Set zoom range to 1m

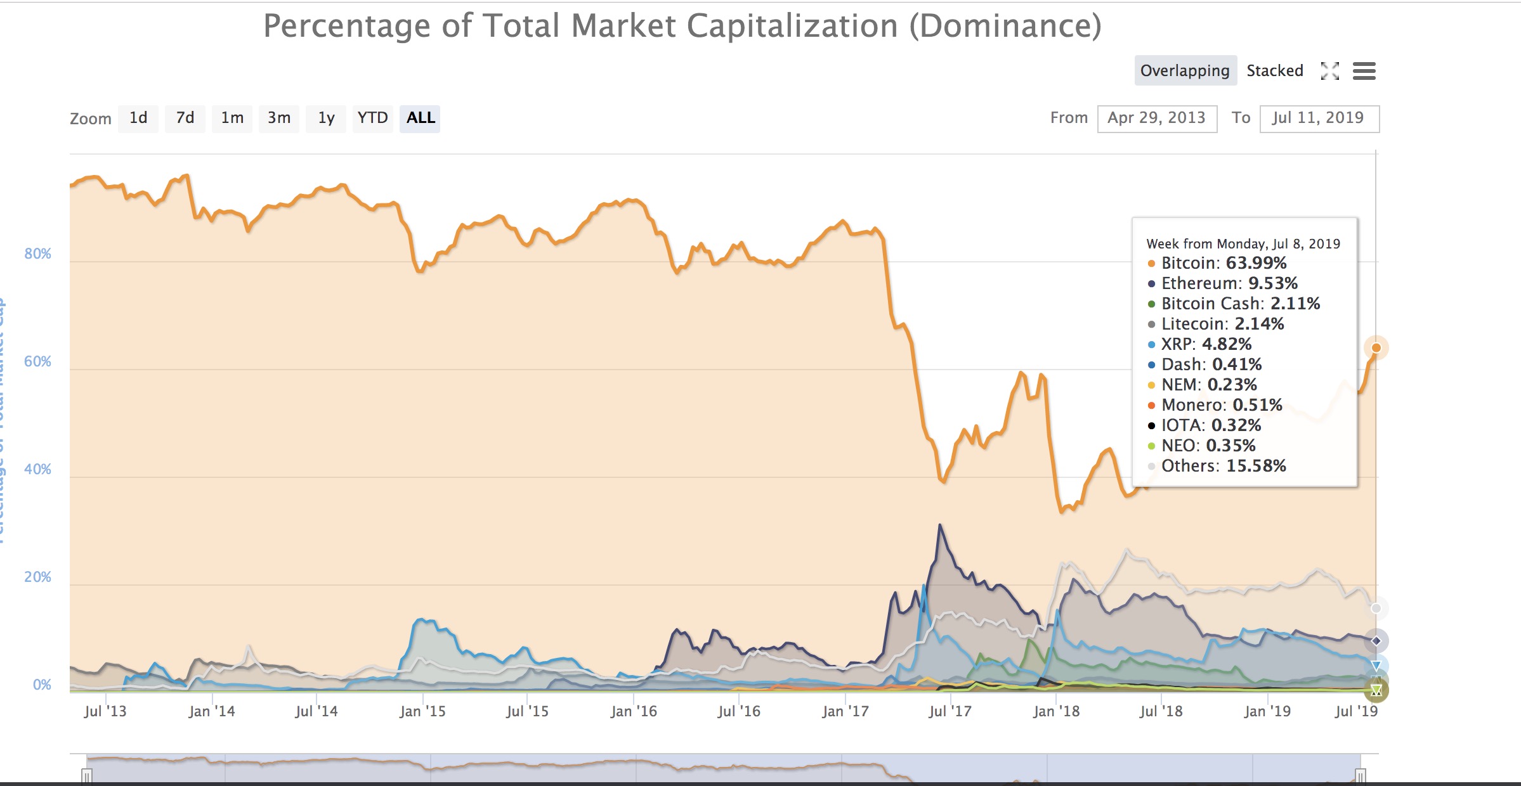pos(232,118)
